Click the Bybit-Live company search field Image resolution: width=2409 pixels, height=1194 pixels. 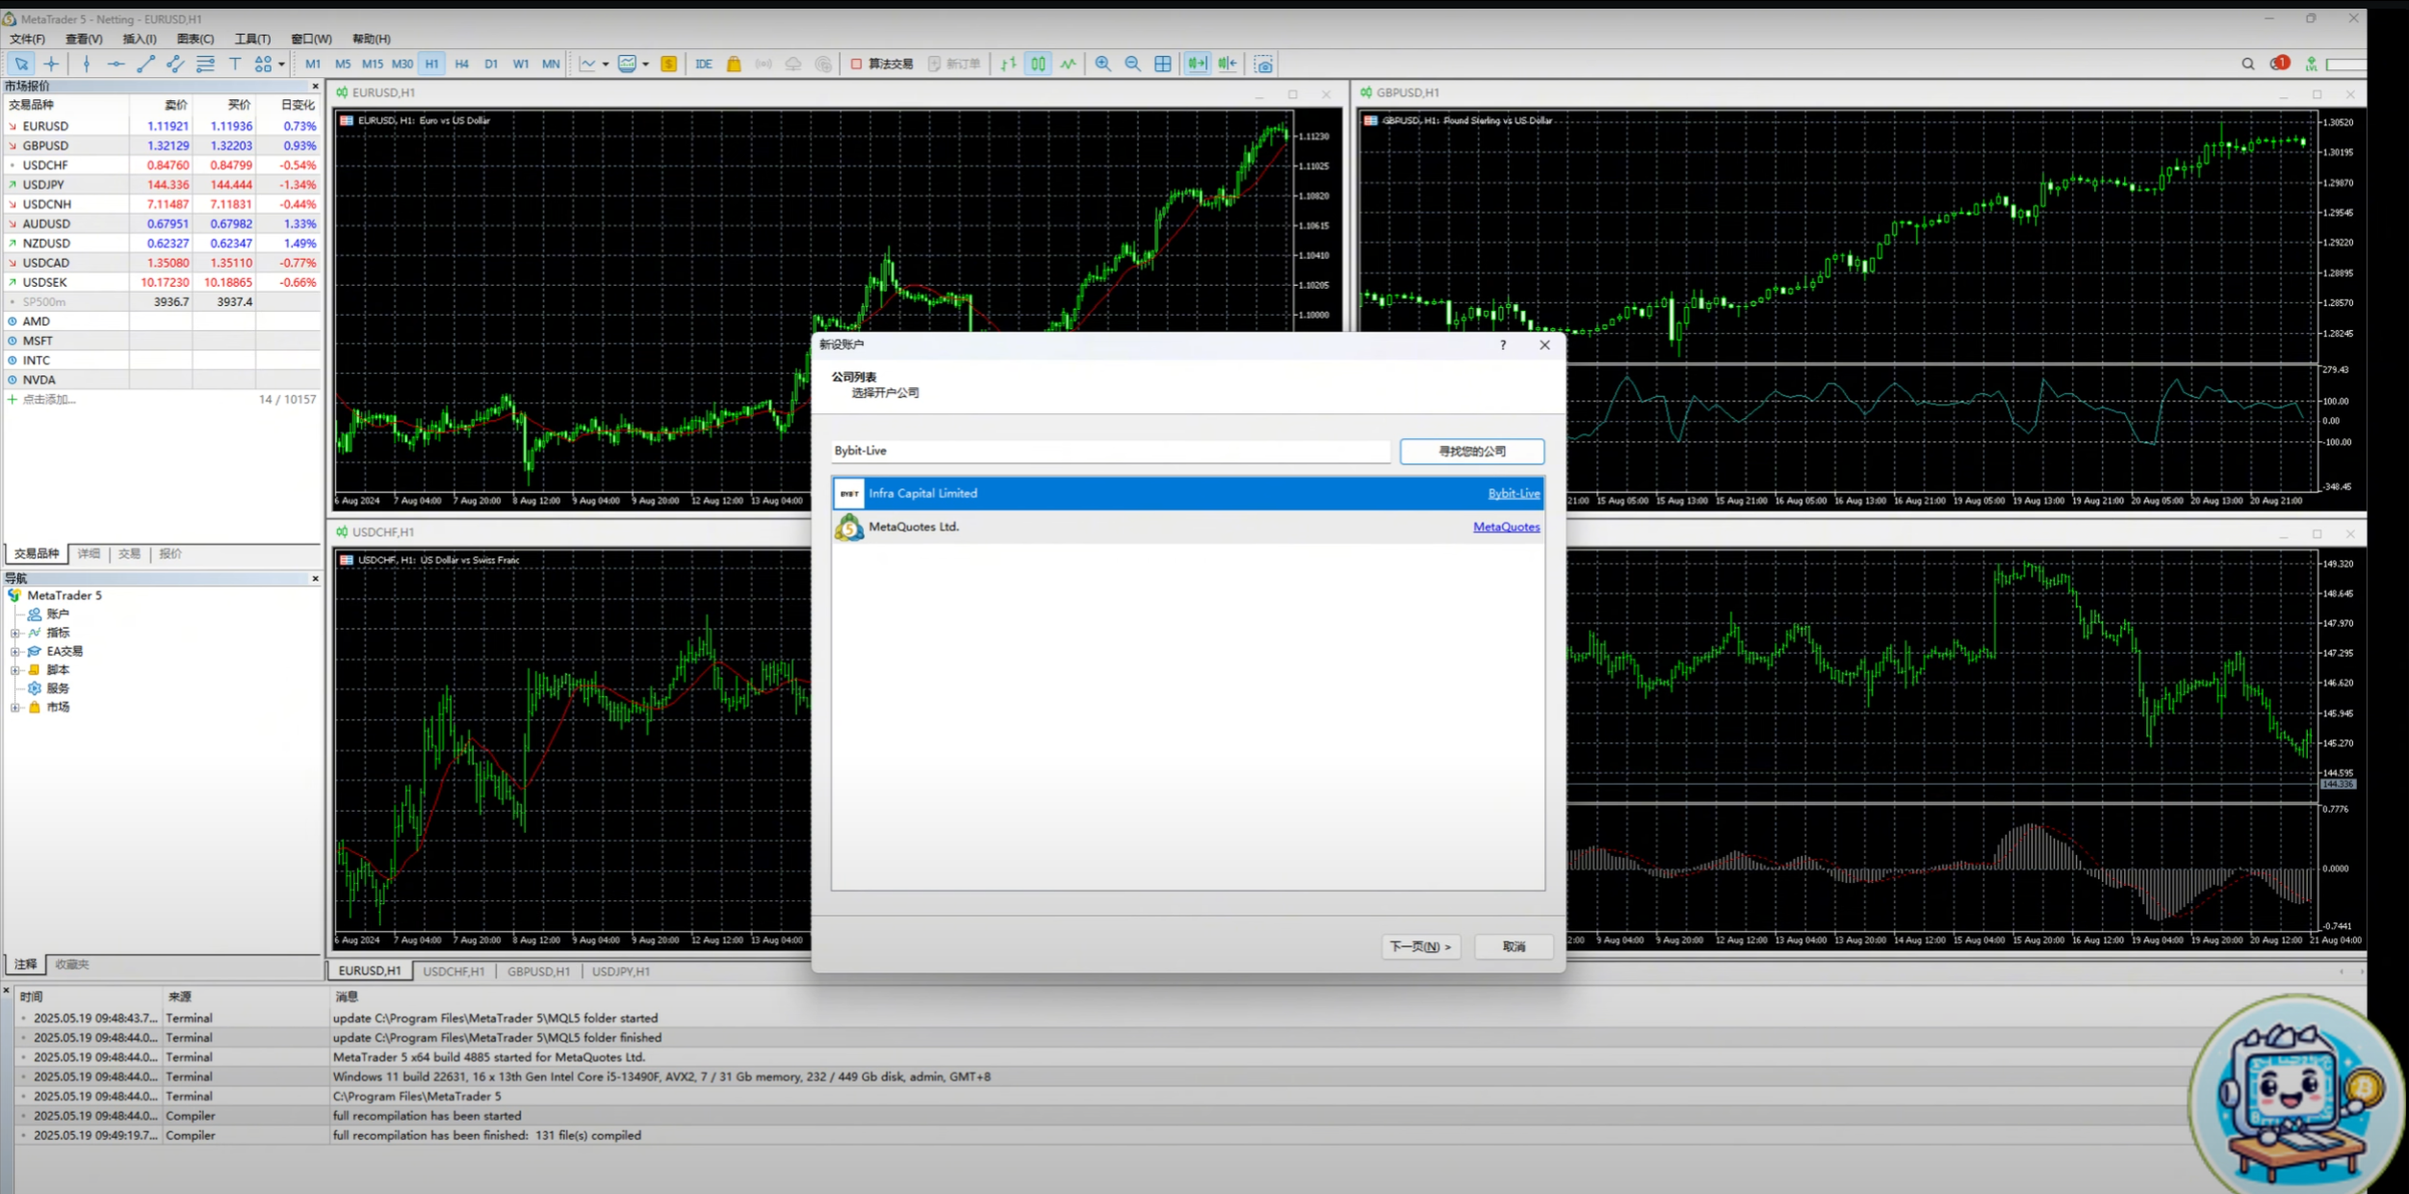pos(1111,451)
